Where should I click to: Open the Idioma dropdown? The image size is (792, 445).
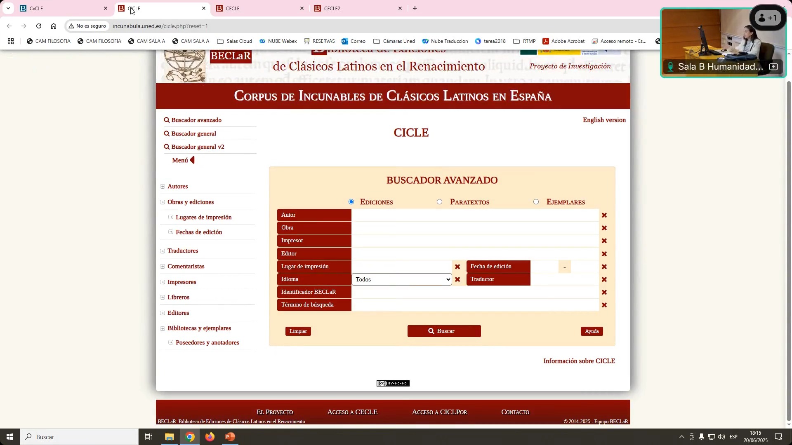pyautogui.click(x=402, y=280)
